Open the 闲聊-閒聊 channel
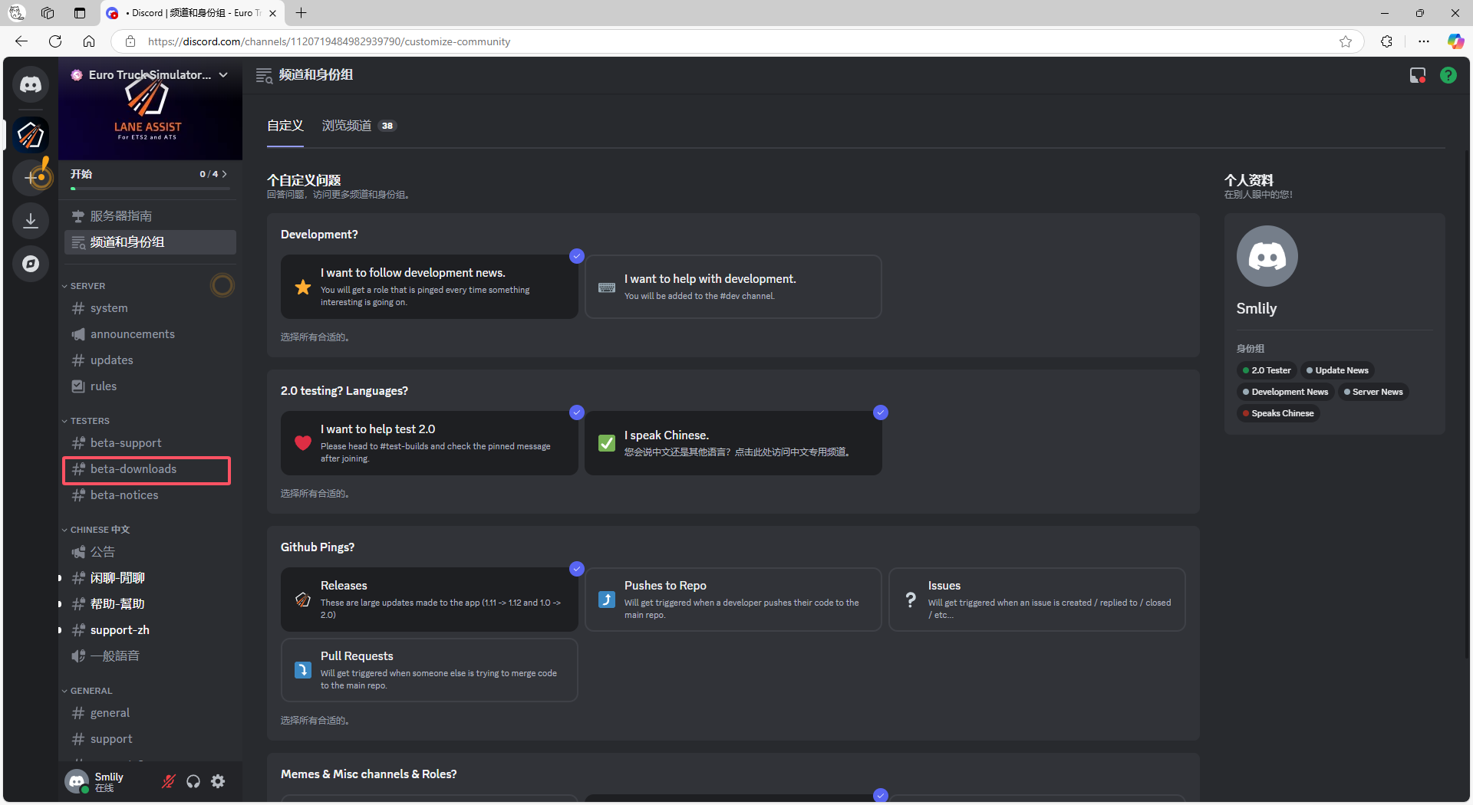This screenshot has height=805, width=1473. pos(150,578)
